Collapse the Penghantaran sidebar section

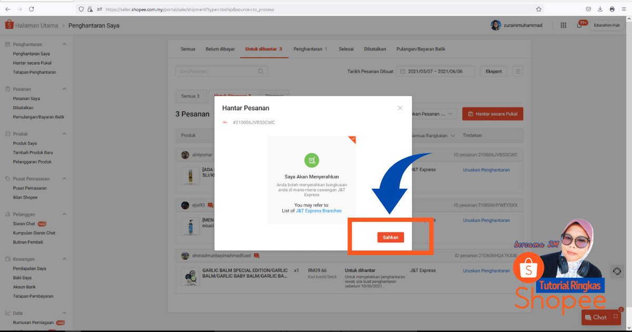(64, 44)
